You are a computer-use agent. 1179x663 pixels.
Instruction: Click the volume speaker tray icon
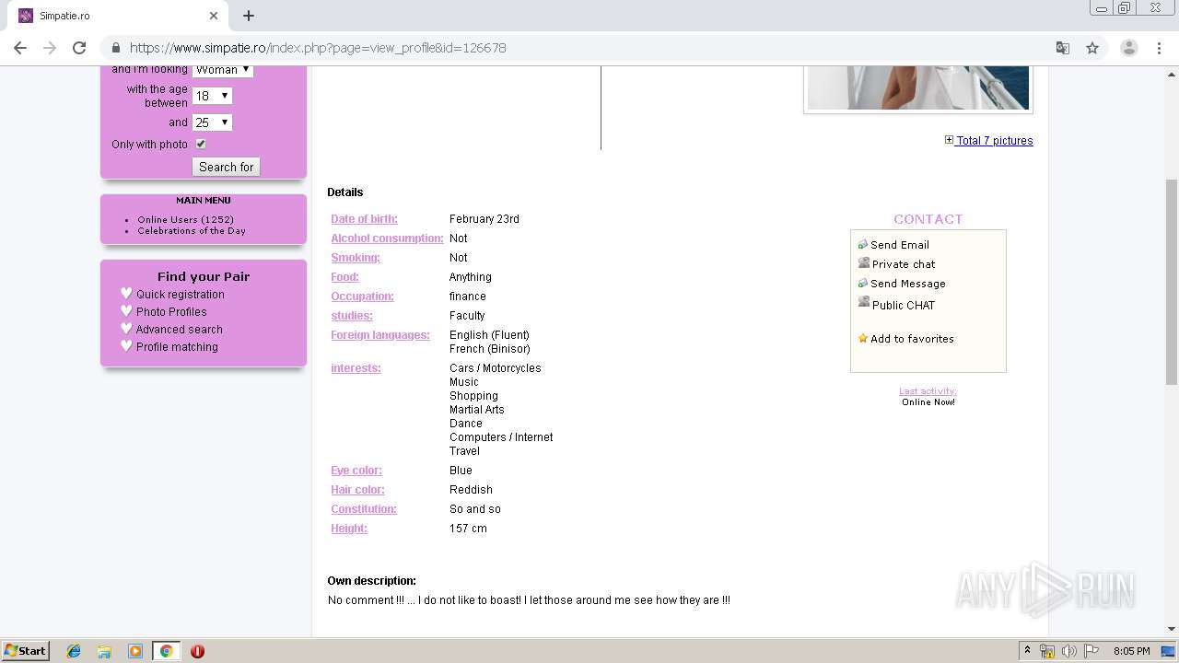(x=1069, y=651)
